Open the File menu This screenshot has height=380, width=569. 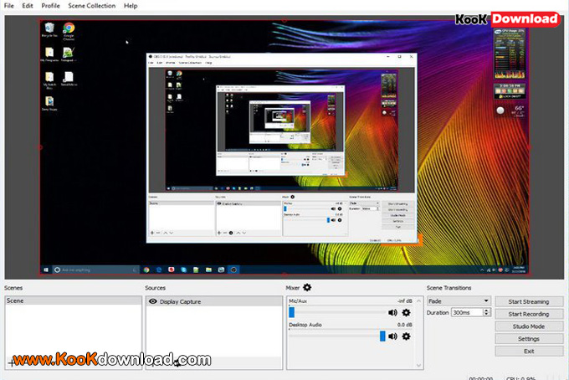[x=9, y=6]
